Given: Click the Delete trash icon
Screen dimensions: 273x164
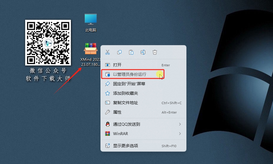Looking at the screenshot, I should 155,52.
